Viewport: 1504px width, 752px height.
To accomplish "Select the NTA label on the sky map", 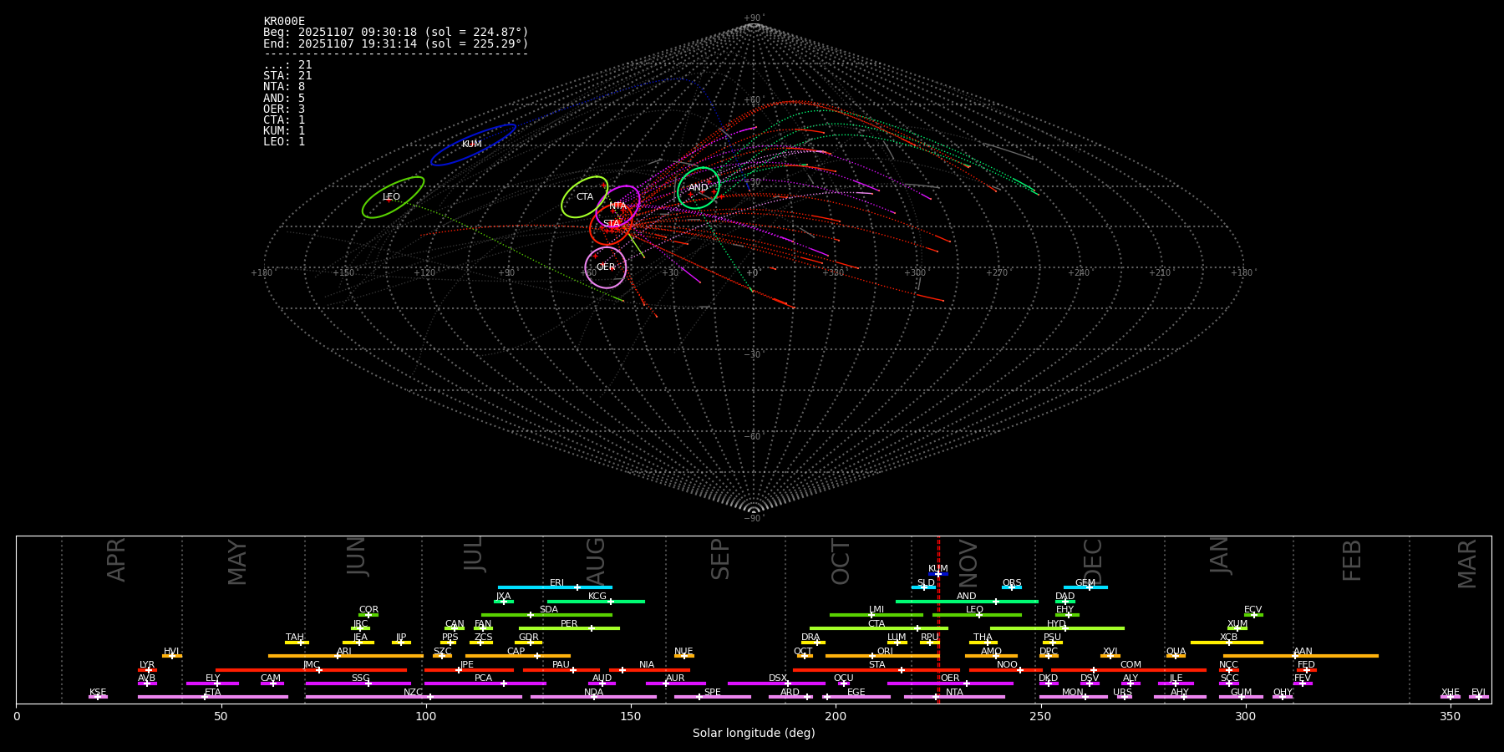I will 617,206.
